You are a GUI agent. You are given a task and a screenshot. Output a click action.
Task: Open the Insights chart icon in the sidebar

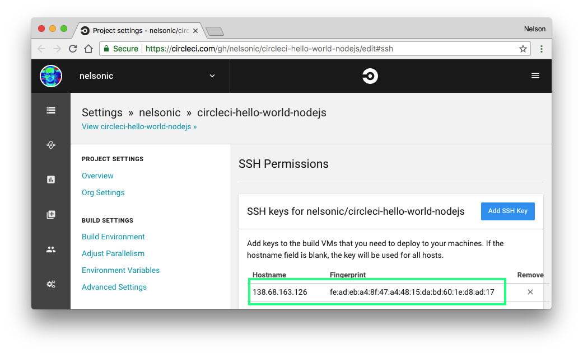(x=51, y=180)
